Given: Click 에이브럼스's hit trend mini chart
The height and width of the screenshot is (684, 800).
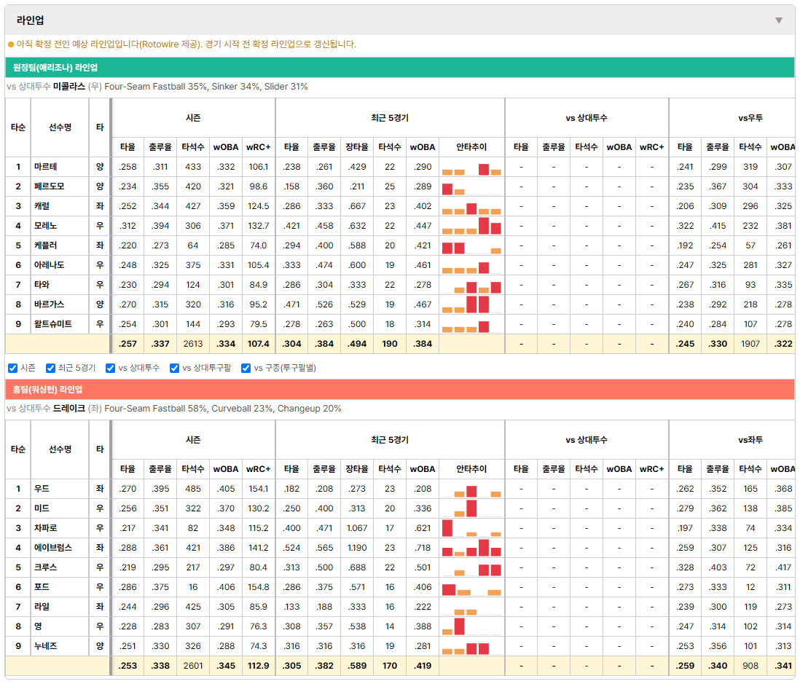Looking at the screenshot, I should (471, 548).
